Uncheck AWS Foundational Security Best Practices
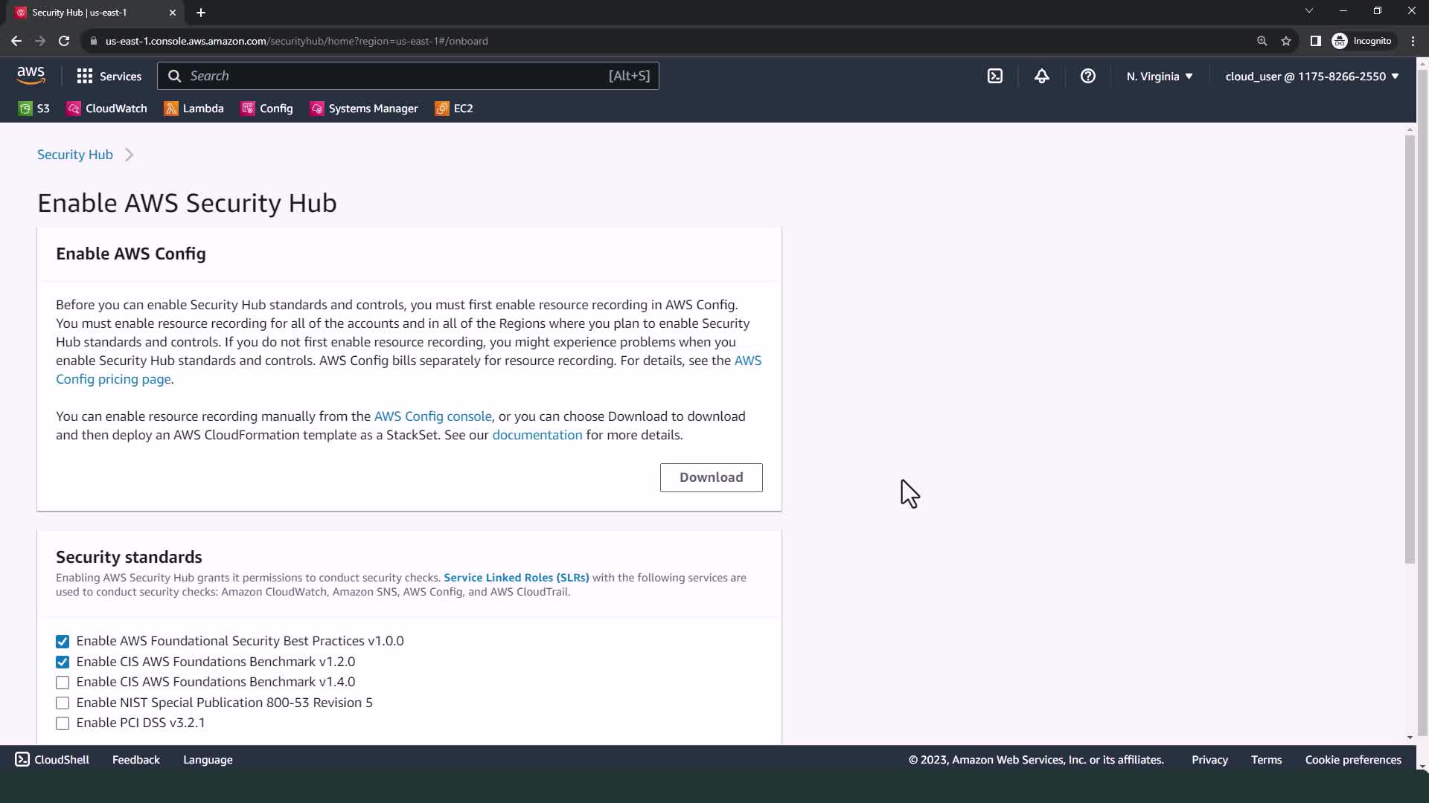The image size is (1429, 803). coord(63,642)
